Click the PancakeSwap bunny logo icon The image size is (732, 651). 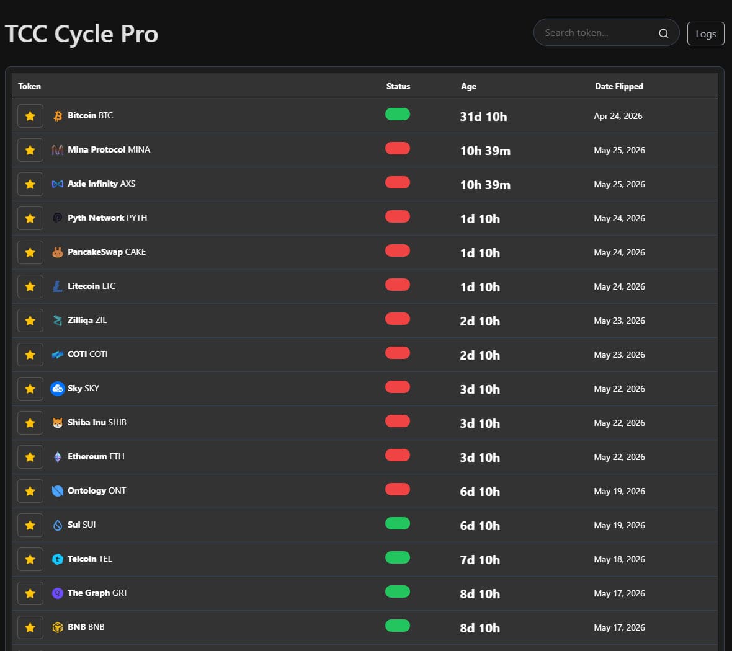coord(58,252)
